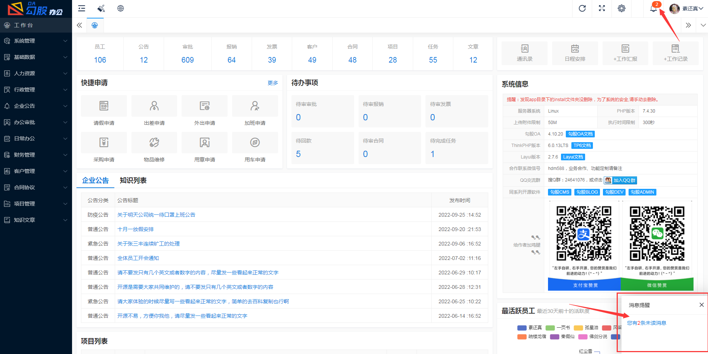Toggle fullscreen mode icon
Screen dimensions: 708x354
click(602, 9)
